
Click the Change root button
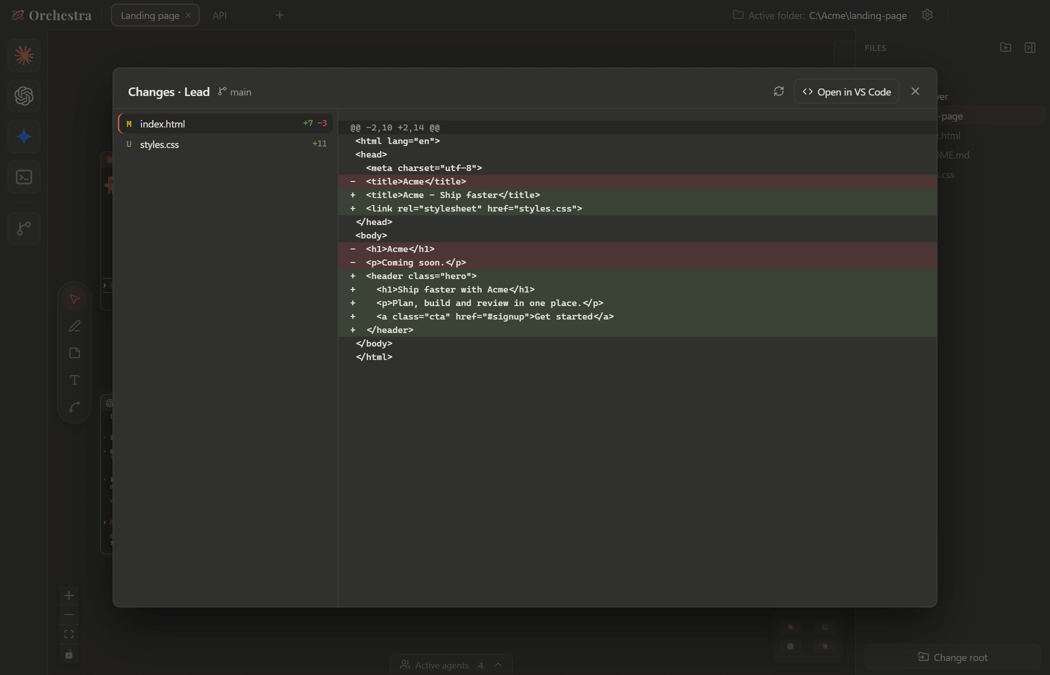(x=952, y=657)
